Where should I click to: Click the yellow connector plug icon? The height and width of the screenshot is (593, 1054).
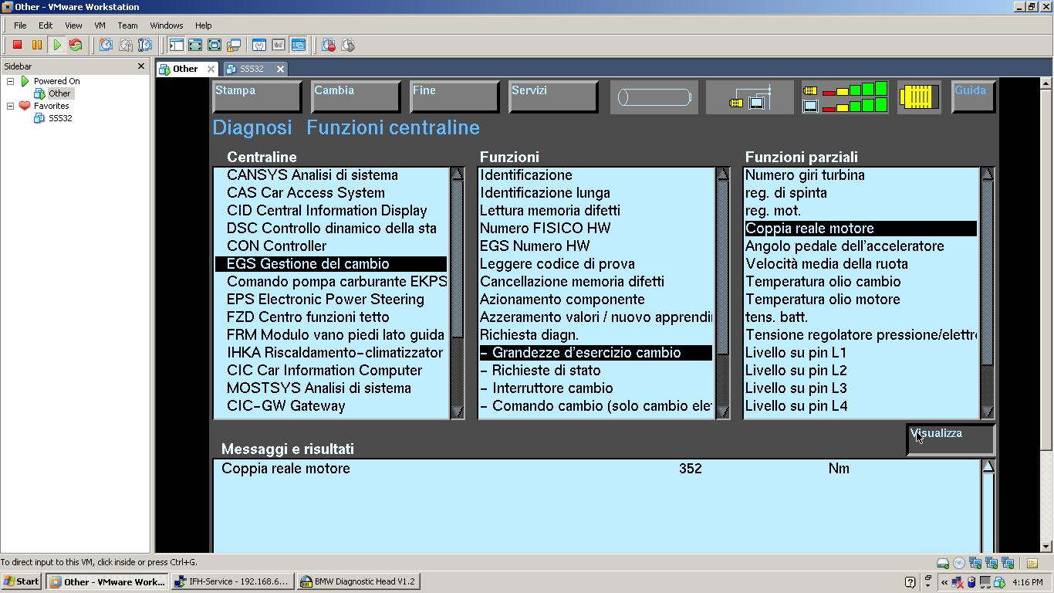pyautogui.click(x=918, y=98)
